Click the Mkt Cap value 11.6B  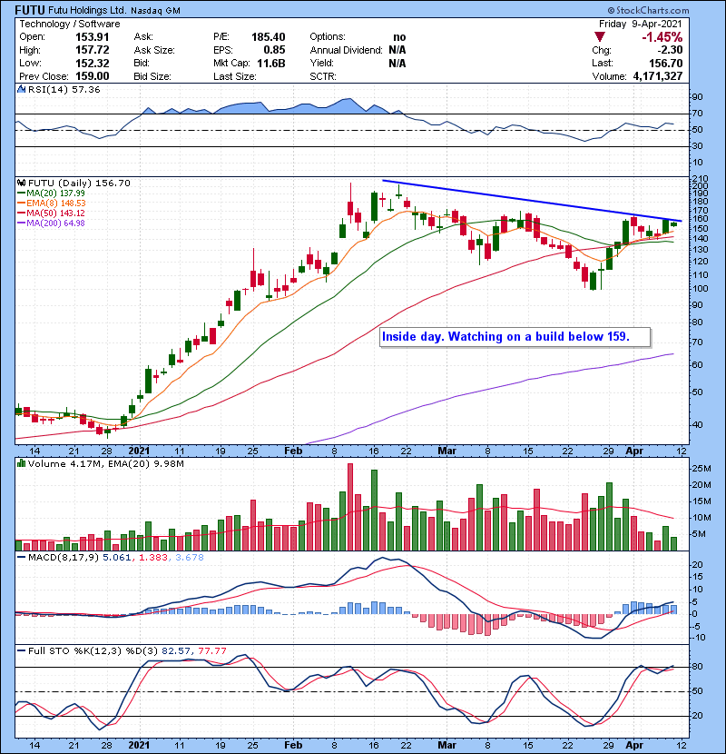[x=271, y=63]
